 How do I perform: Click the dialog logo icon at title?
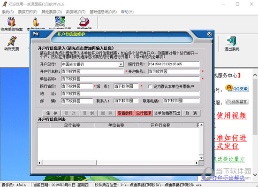(36, 34)
